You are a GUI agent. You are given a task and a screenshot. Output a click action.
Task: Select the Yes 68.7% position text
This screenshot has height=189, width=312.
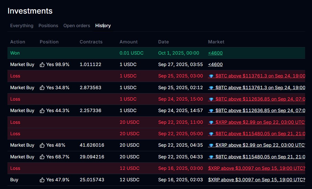pos(58,157)
